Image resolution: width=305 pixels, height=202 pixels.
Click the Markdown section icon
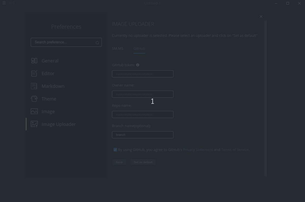pyautogui.click(x=34, y=86)
